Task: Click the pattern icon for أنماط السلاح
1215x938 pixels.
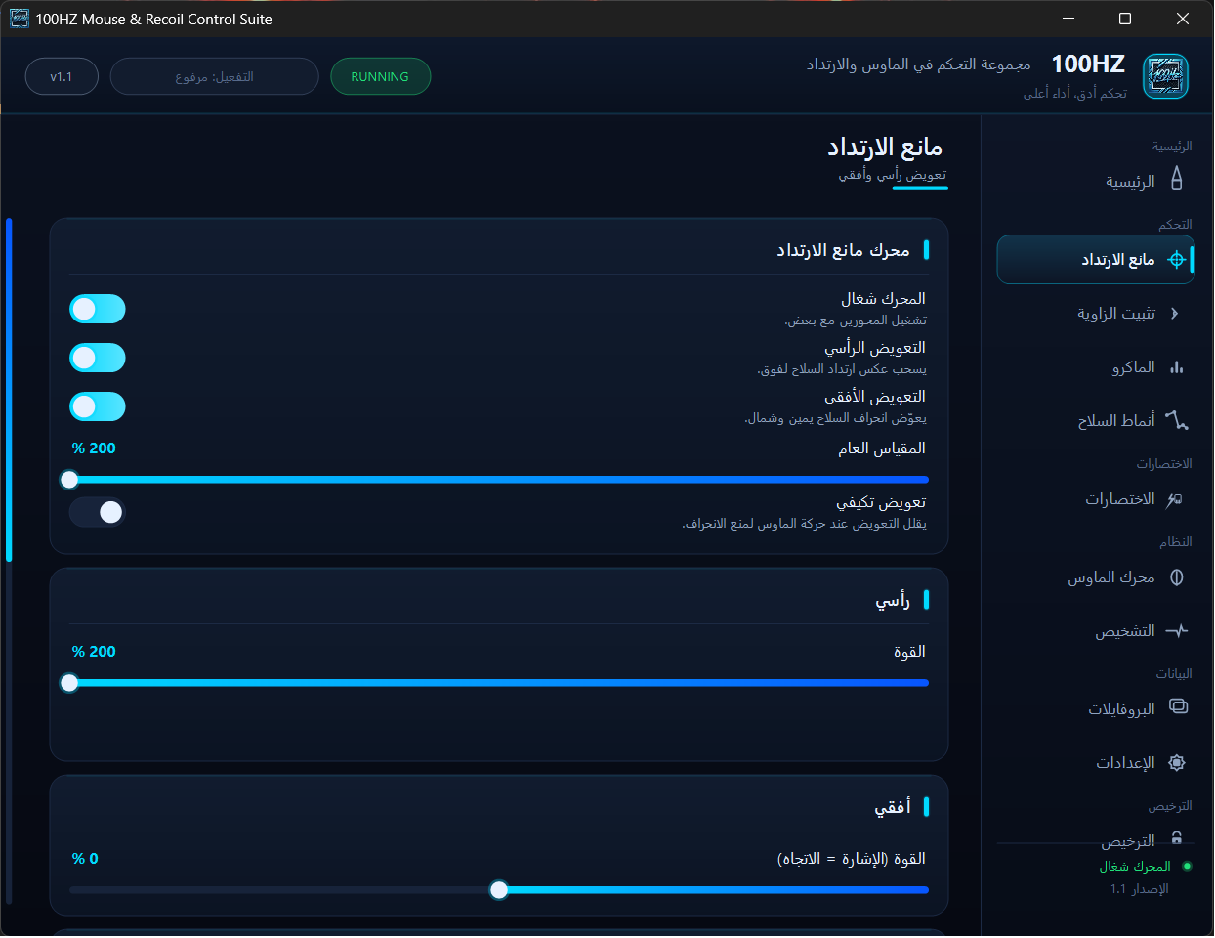Action: [x=1177, y=421]
